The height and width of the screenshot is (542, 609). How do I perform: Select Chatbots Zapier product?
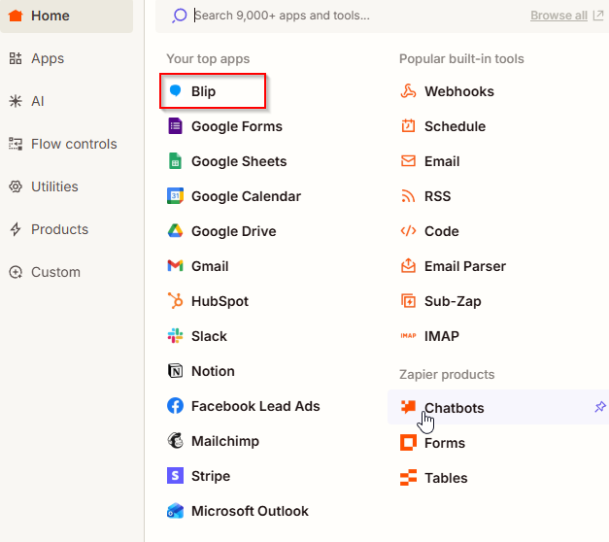point(498,407)
